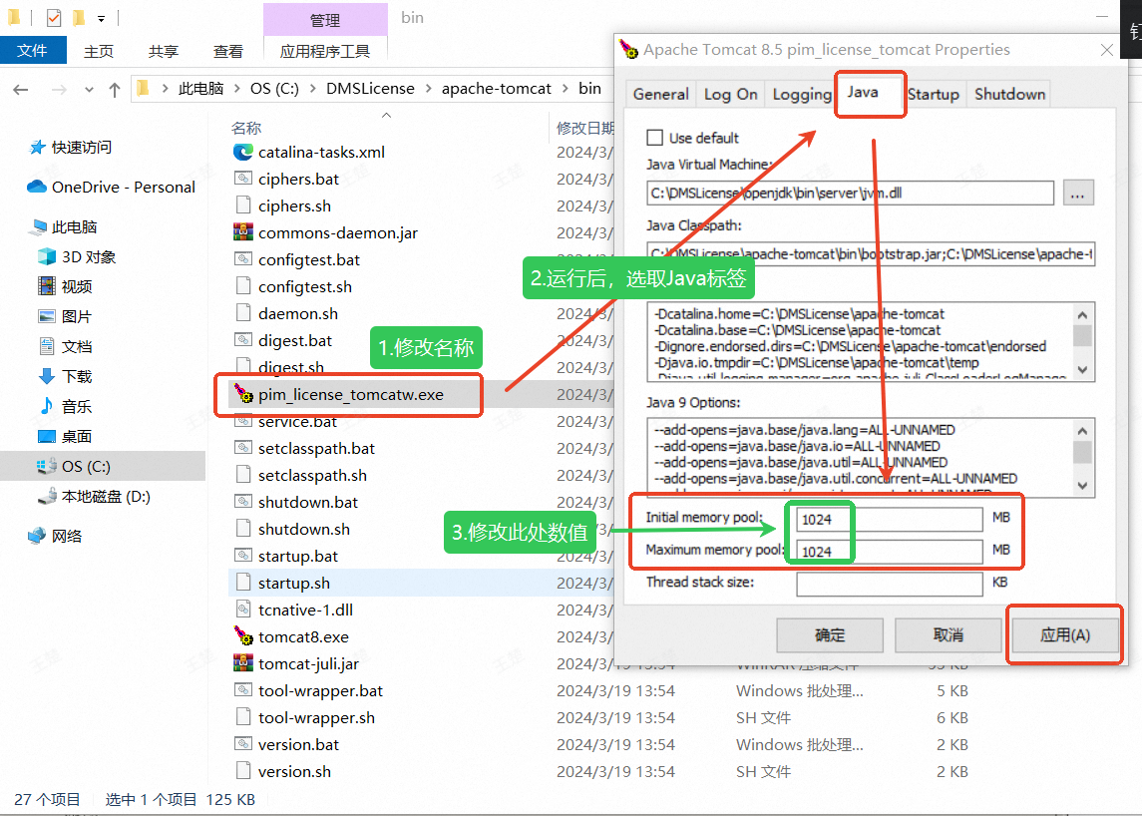Select the startup.sh file row

421,584
